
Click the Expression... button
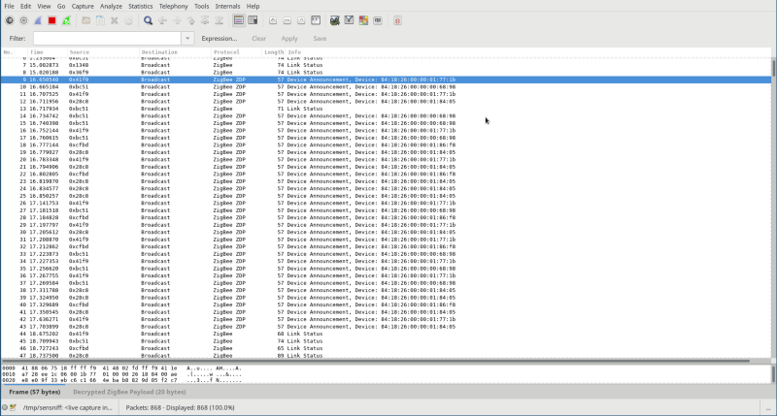pyautogui.click(x=219, y=38)
